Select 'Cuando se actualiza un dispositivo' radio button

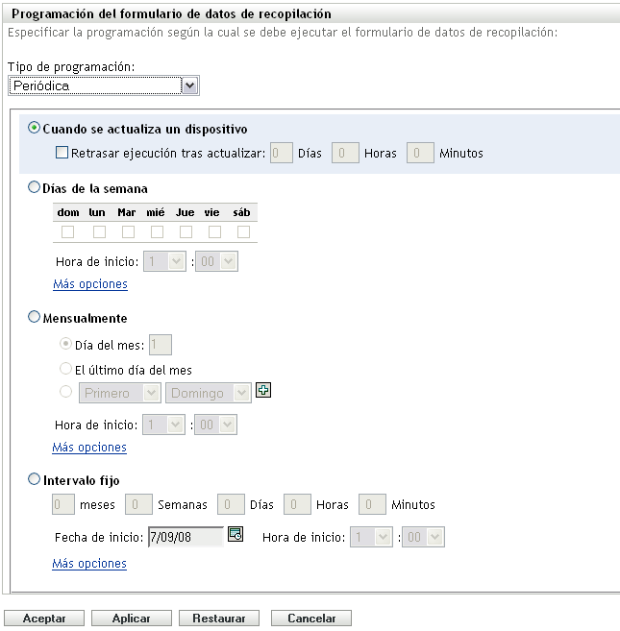pos(34,128)
